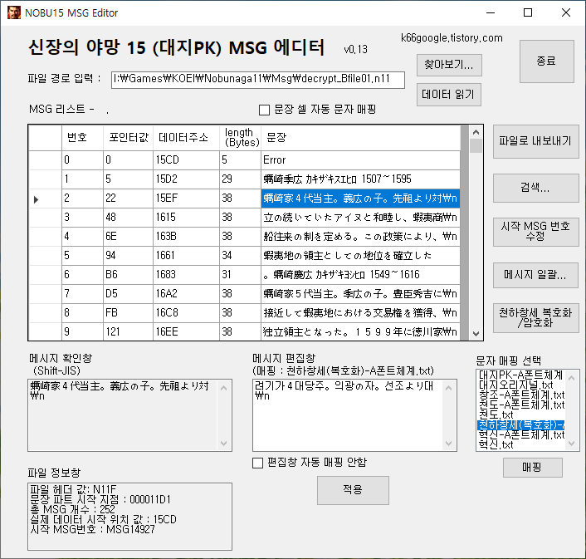This screenshot has width=586, height=559.
Task: Click scroll-down arrow of MSG list table
Action: (x=476, y=334)
